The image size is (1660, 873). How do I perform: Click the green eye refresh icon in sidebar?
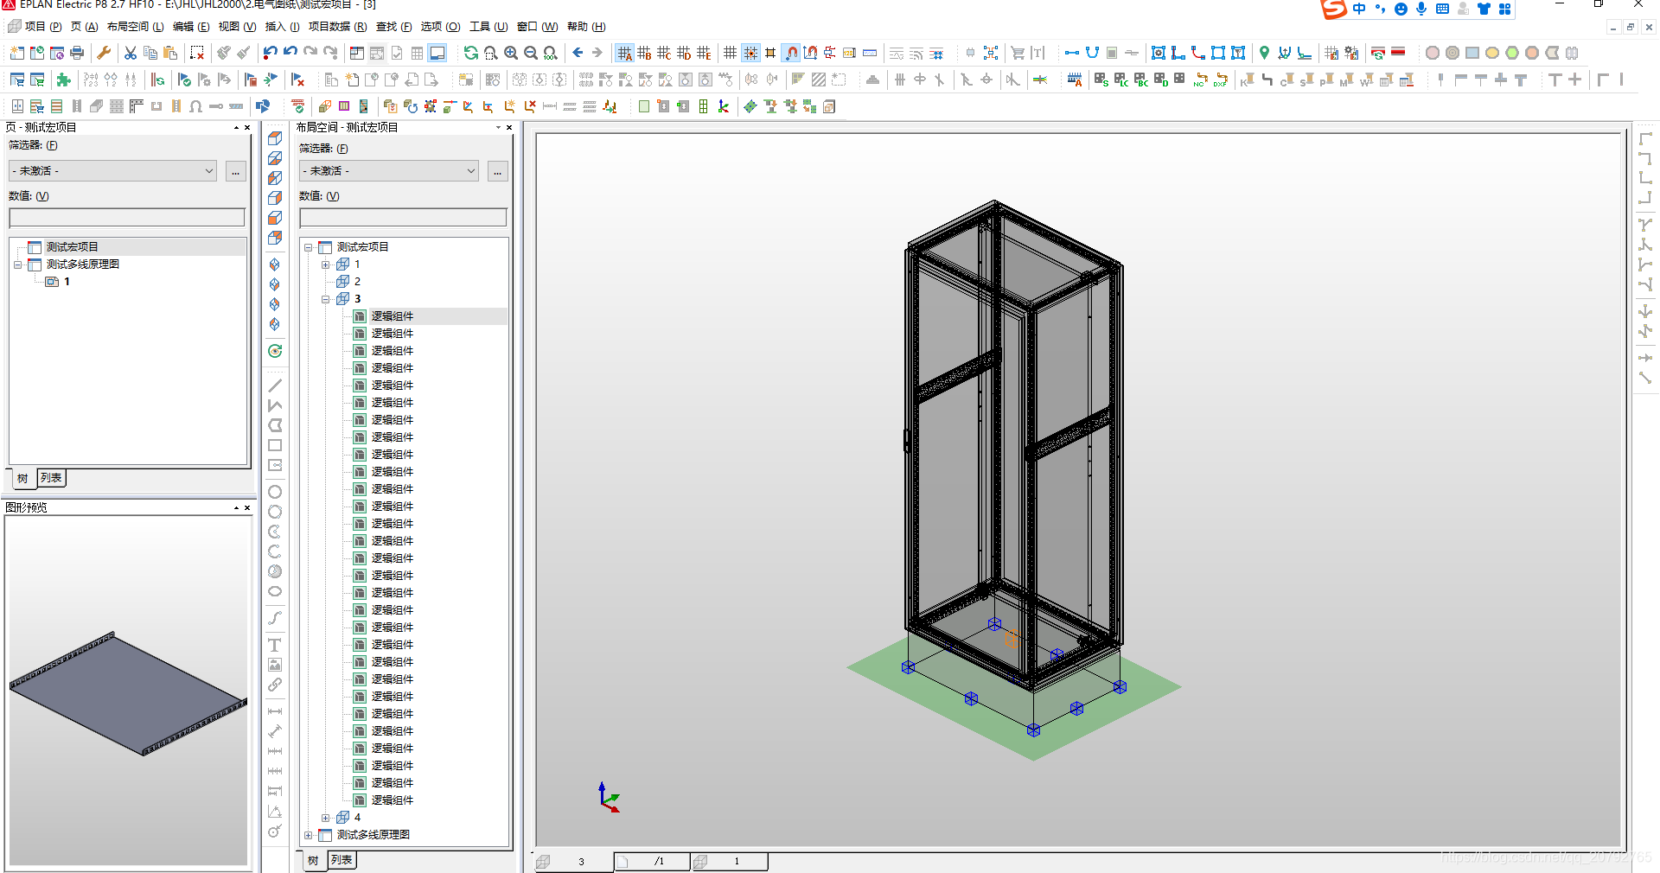[x=275, y=351]
